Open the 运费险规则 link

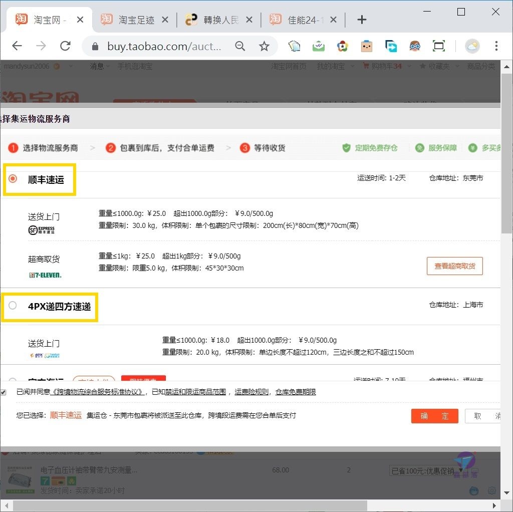pos(251,392)
